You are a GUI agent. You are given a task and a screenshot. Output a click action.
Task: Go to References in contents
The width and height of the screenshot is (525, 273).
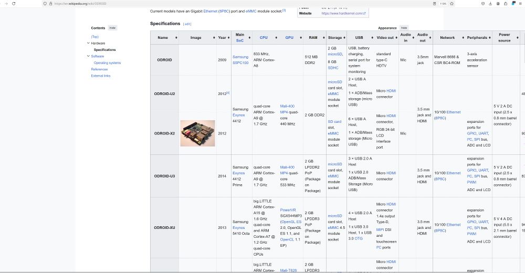99,69
